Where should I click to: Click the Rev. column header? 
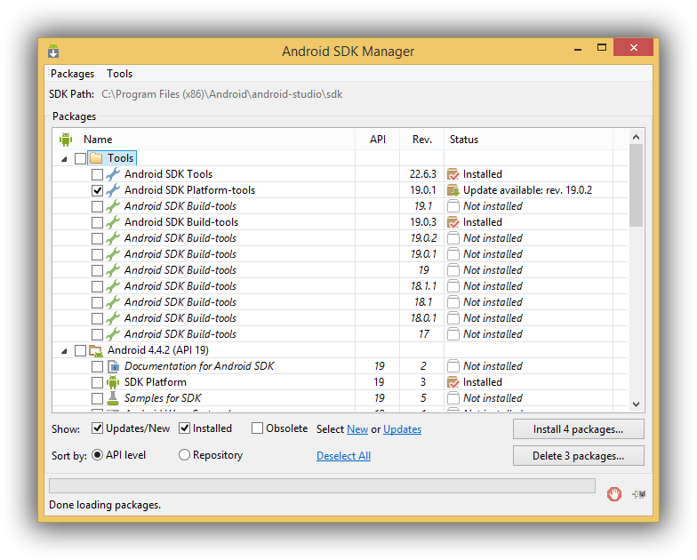[x=422, y=140]
